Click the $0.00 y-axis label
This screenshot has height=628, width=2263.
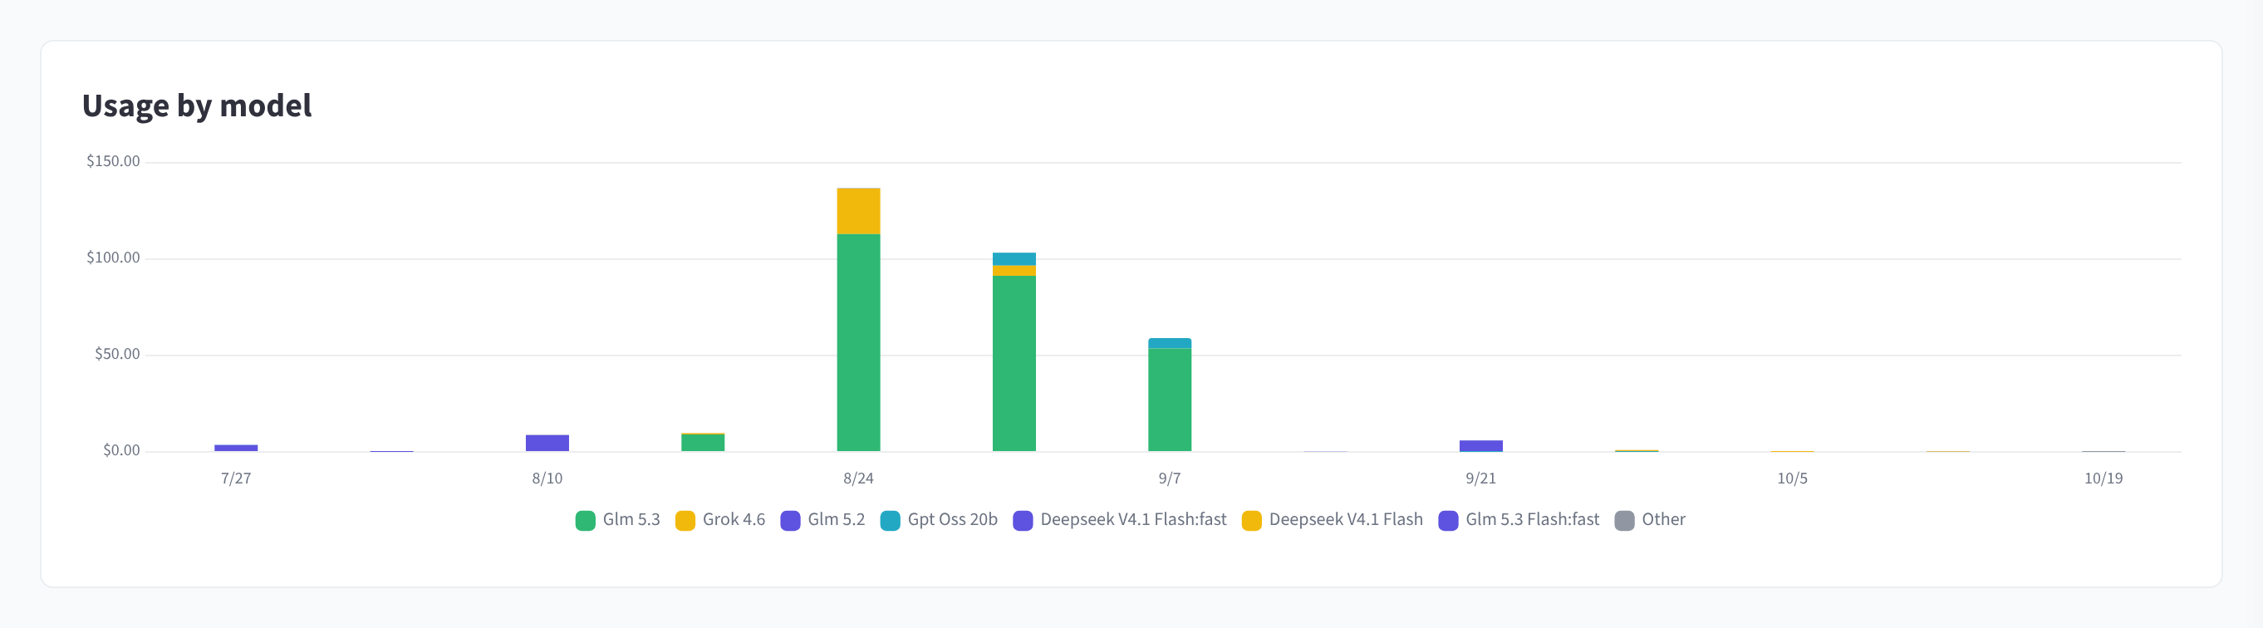[x=121, y=450]
